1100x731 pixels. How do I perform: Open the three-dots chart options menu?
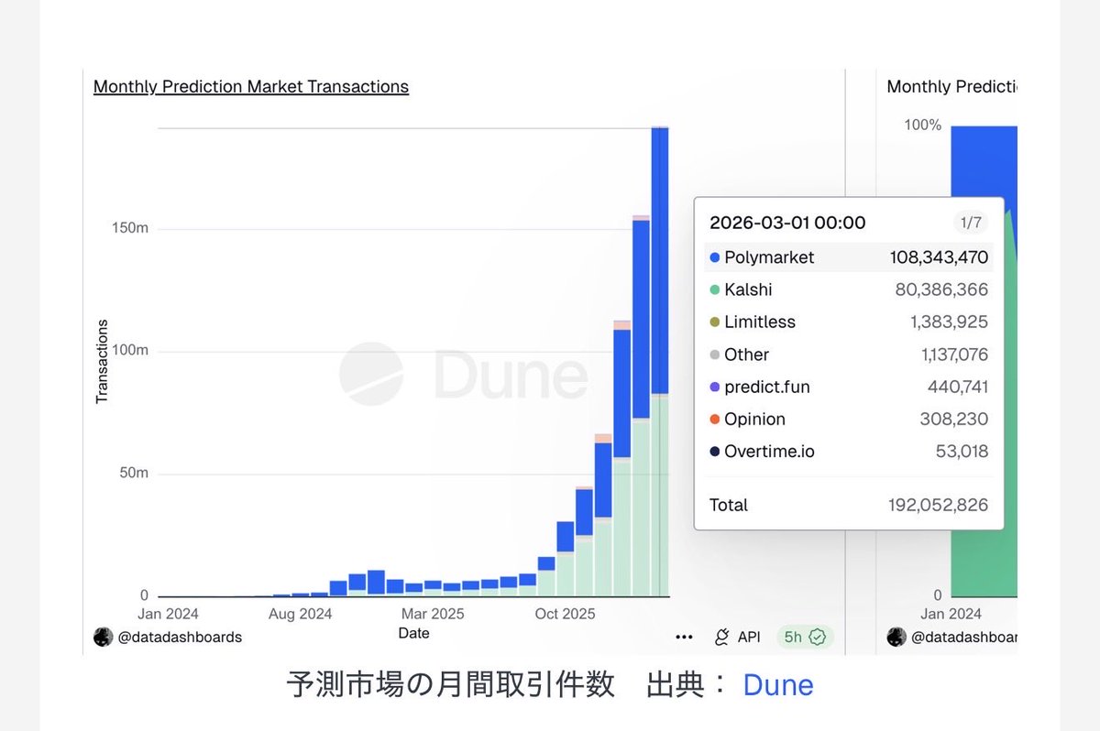pyautogui.click(x=684, y=637)
